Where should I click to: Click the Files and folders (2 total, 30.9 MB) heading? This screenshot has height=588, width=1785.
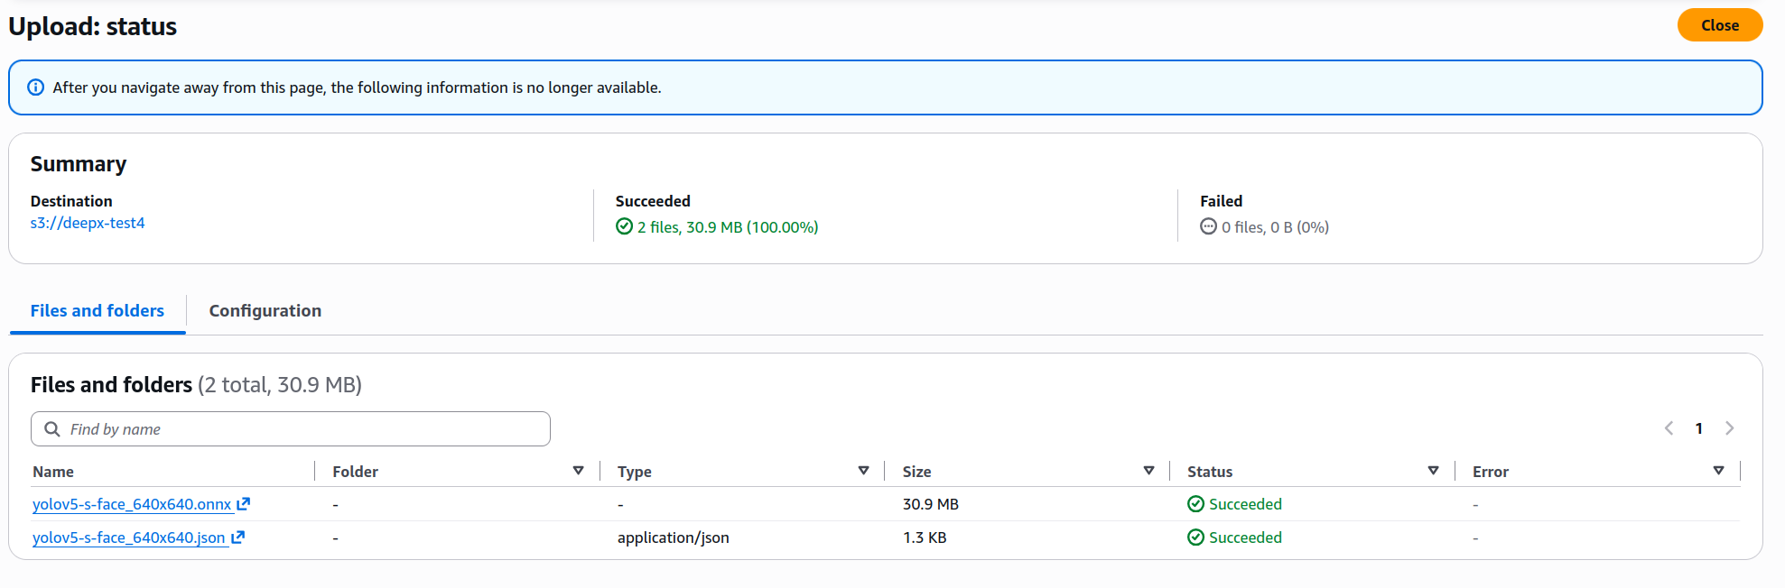196,385
